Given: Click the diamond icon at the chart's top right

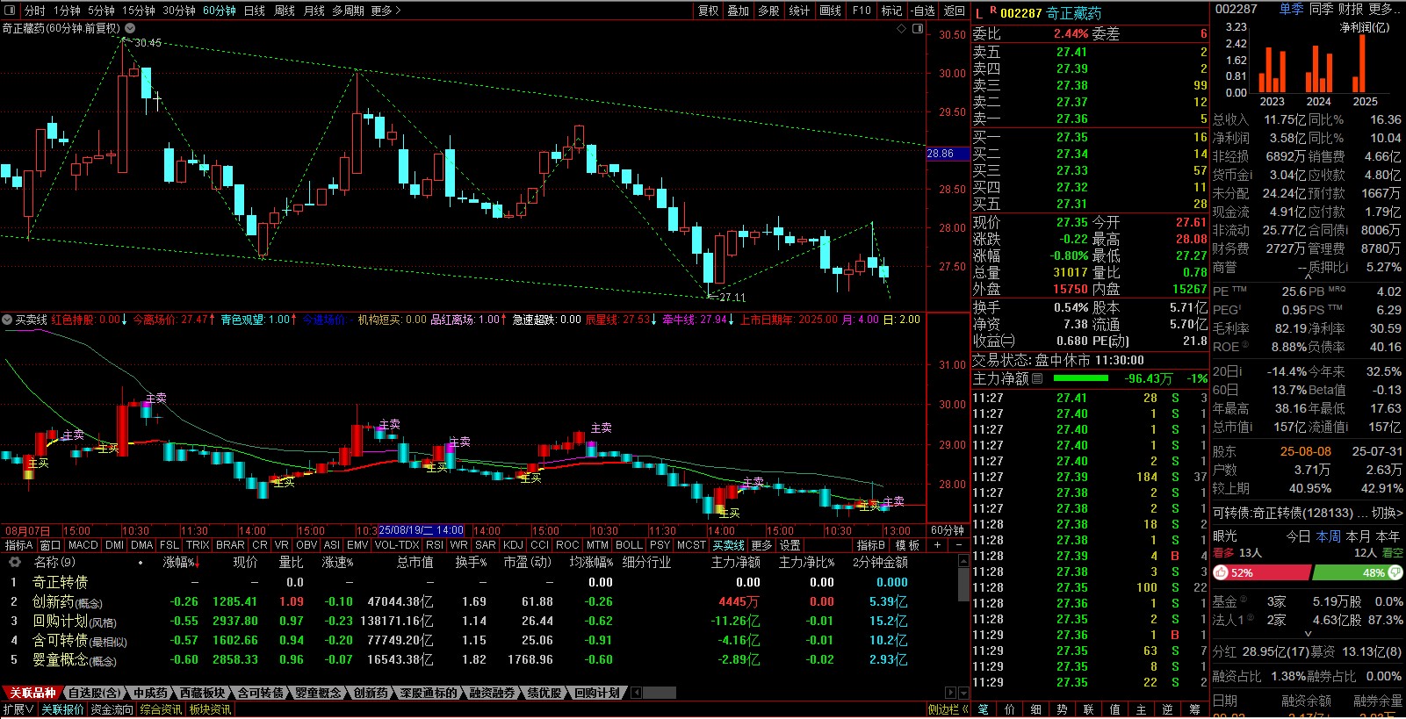Looking at the screenshot, I should (901, 28).
